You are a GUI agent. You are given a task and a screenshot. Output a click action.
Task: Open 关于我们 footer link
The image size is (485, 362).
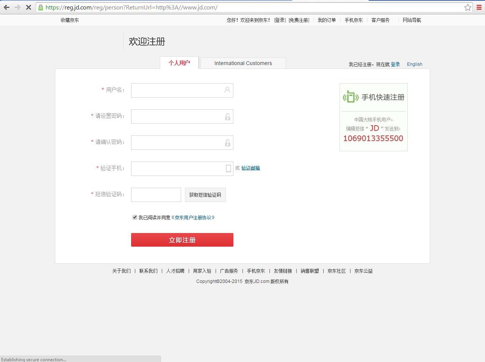(121, 271)
